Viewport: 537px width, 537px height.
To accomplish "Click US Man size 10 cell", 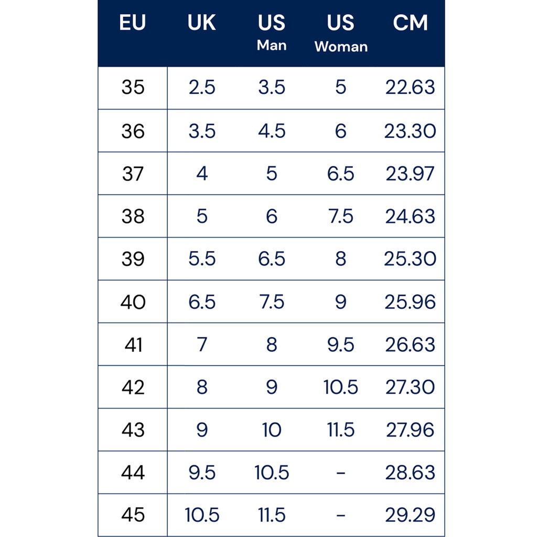I will (272, 430).
